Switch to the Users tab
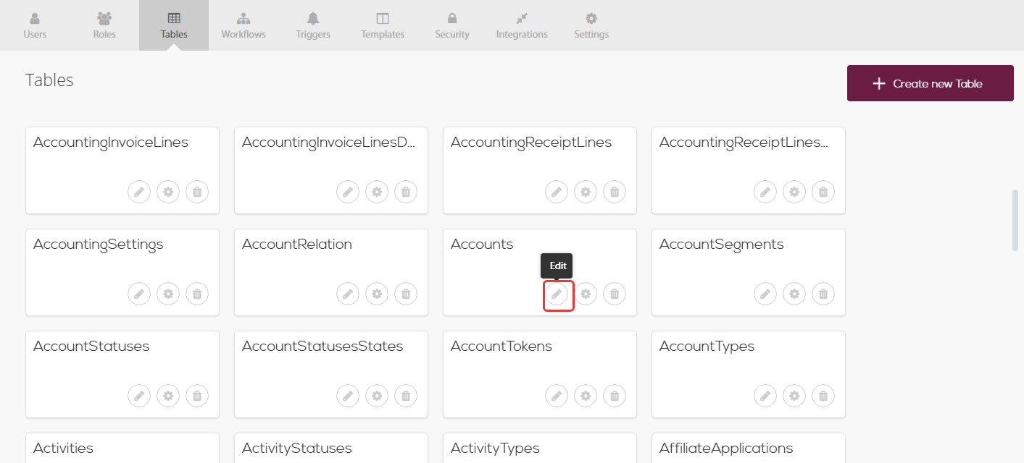Image resolution: width=1024 pixels, height=463 pixels. 35,25
